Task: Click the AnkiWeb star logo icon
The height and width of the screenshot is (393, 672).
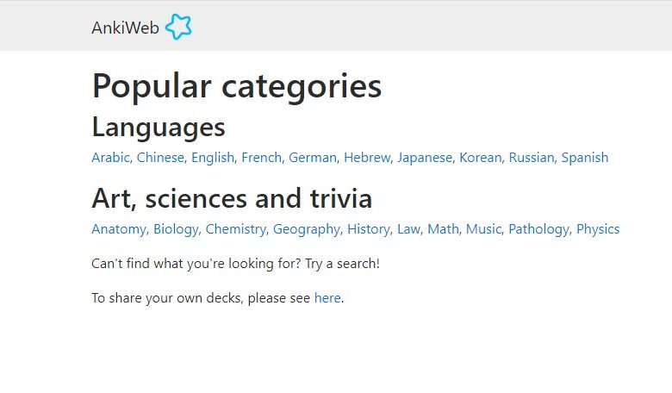Action: [178, 27]
